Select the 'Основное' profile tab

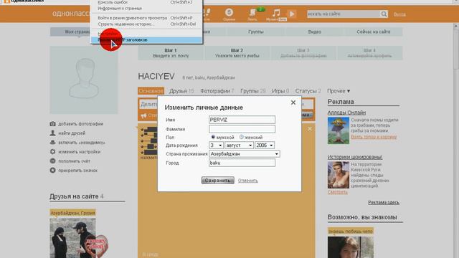(x=151, y=91)
